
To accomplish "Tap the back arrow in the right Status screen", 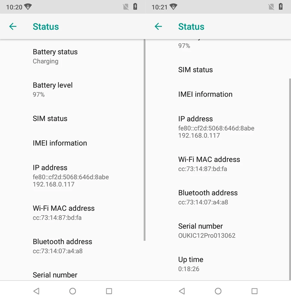I will tap(158, 27).
